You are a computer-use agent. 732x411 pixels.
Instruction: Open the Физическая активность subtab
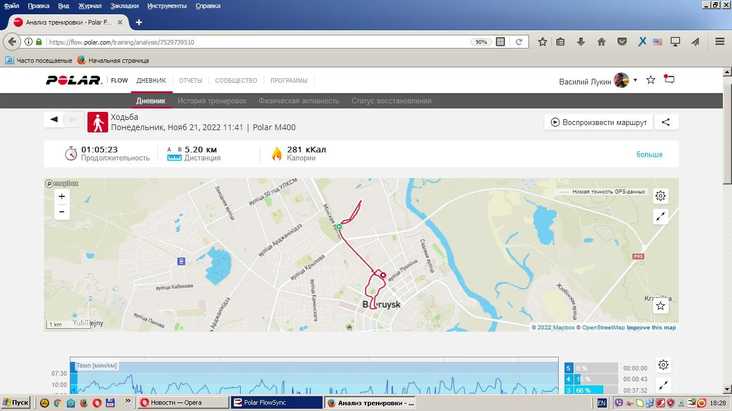[299, 101]
